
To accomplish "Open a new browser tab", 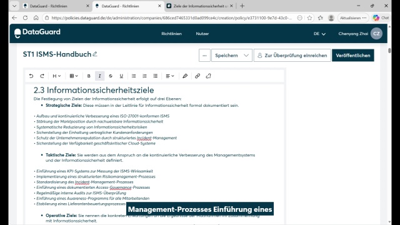I will click(242, 6).
